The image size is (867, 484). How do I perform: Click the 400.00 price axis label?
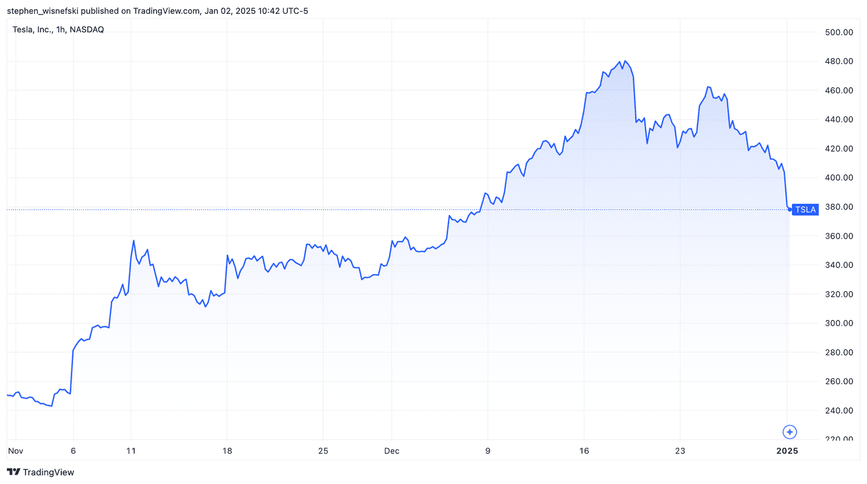pos(839,178)
